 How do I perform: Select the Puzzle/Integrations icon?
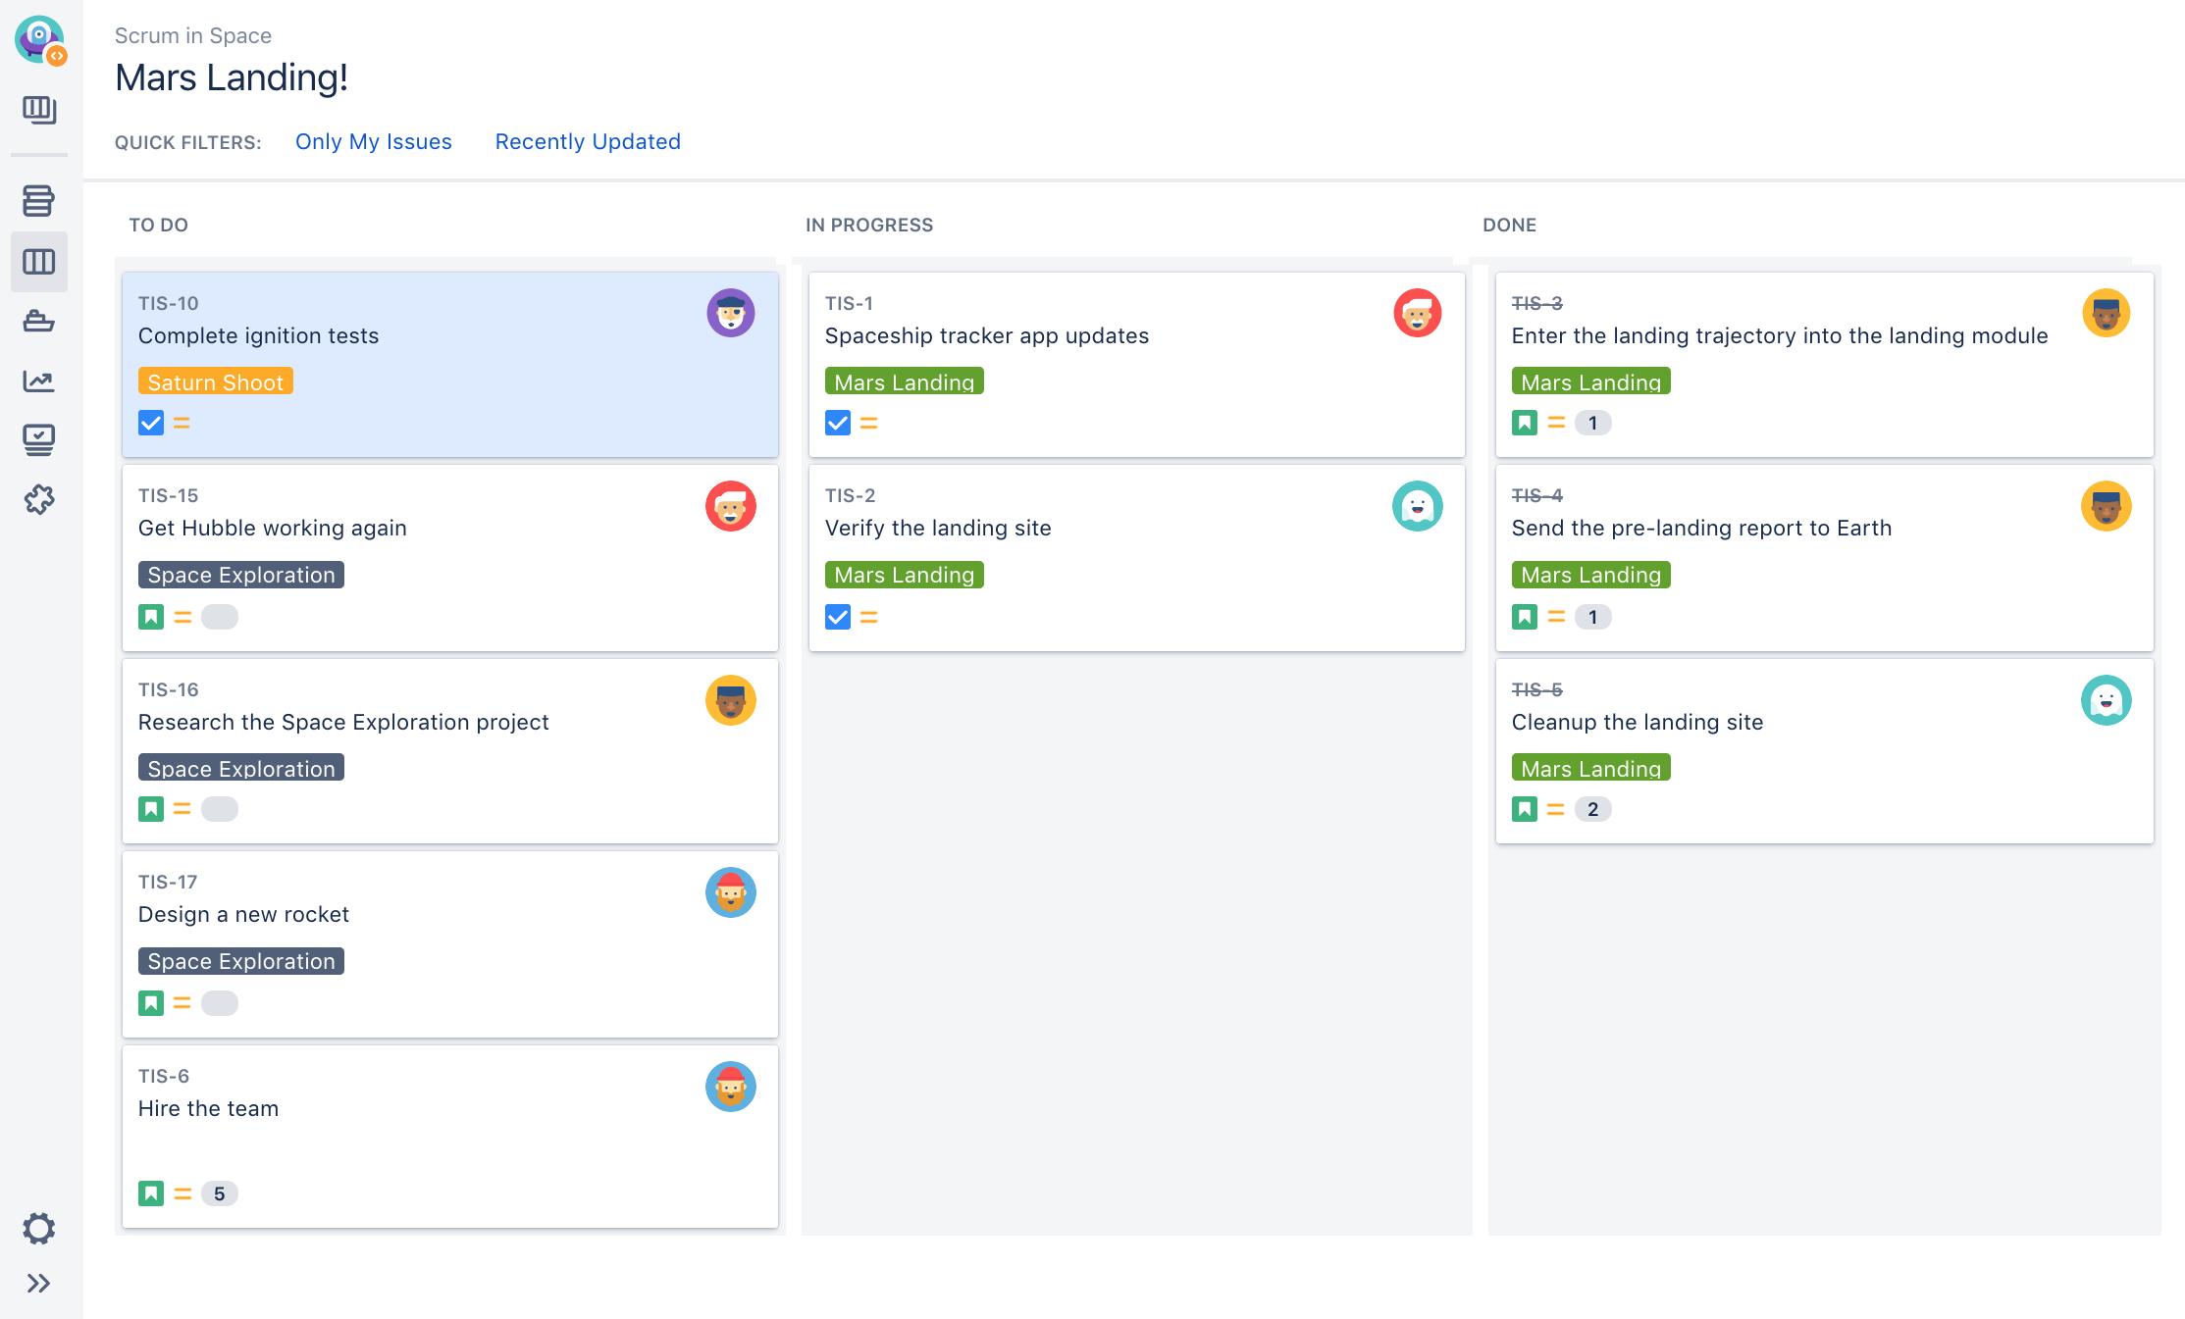[40, 499]
